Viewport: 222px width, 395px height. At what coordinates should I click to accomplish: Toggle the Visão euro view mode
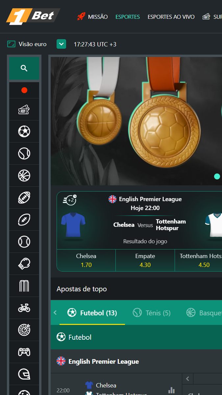27,44
